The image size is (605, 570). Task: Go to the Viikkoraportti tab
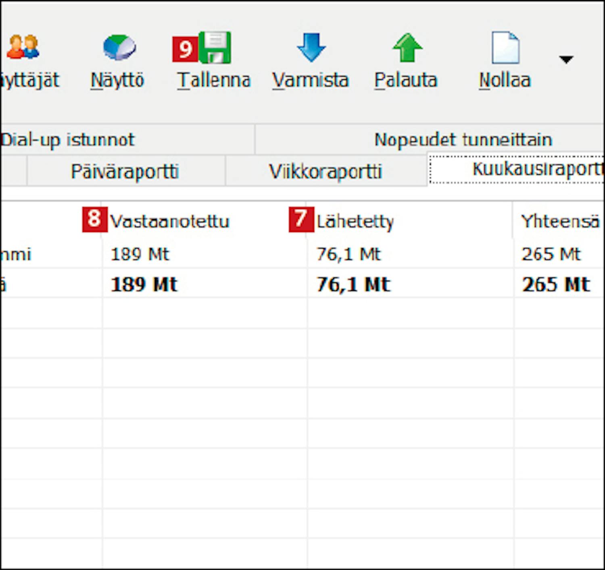point(325,172)
